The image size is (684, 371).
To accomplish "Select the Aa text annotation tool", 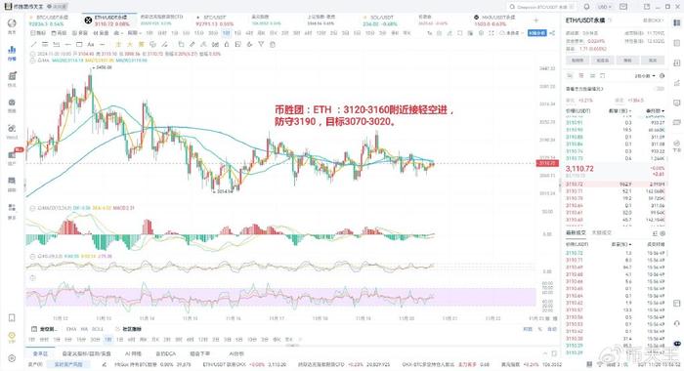I will pos(91,45).
